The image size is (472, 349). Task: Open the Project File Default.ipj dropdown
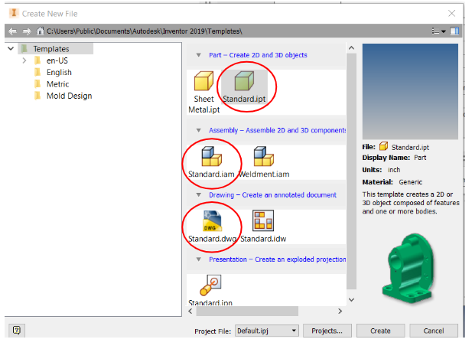click(x=267, y=331)
